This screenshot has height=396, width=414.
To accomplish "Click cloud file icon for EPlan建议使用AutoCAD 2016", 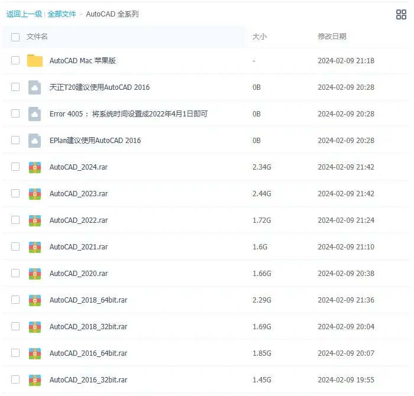I will [x=34, y=141].
